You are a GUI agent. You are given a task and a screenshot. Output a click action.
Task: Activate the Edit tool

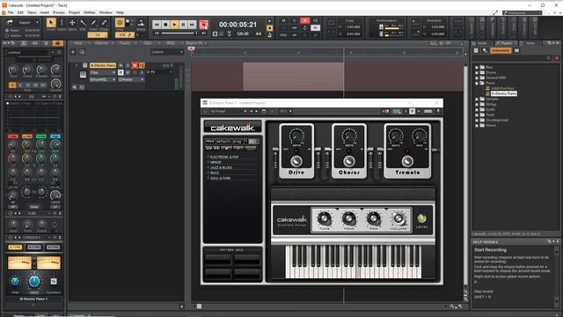pyautogui.click(x=83, y=23)
